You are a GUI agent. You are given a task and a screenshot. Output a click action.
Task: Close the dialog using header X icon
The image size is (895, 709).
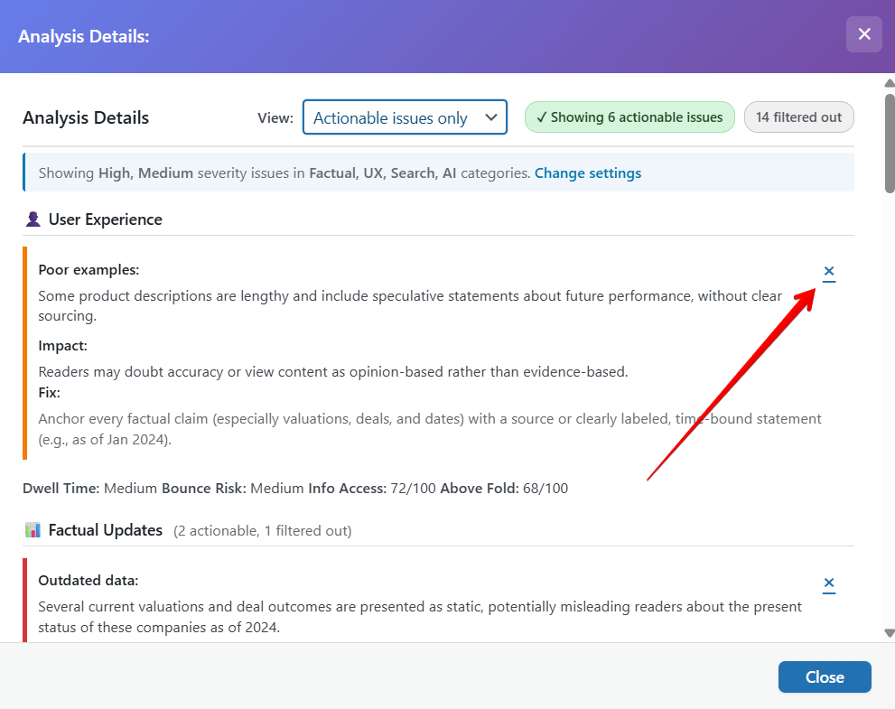(863, 34)
